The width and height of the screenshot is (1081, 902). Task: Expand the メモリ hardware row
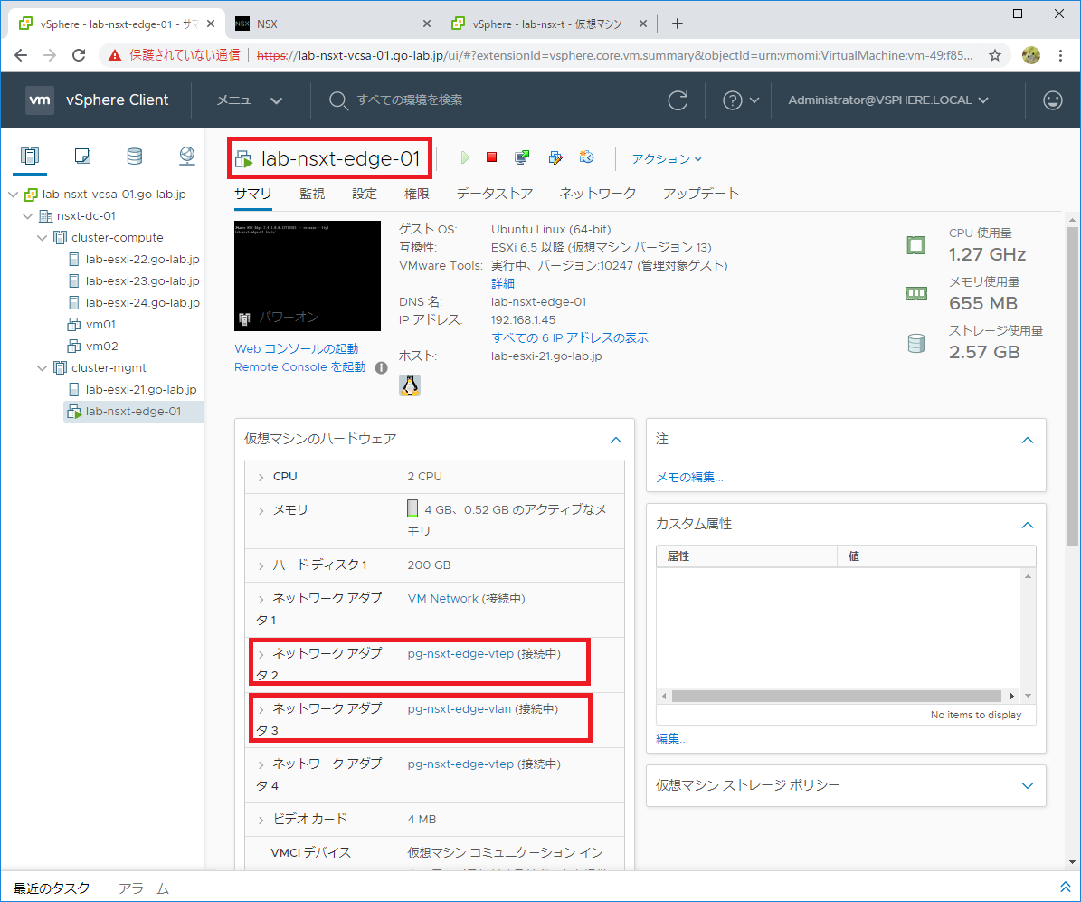[x=261, y=511]
